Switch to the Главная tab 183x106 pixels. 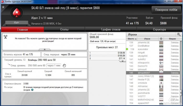pos(23,29)
